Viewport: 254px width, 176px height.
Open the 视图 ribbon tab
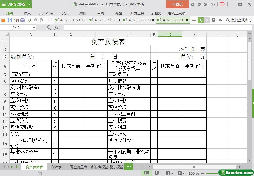tap(118, 13)
